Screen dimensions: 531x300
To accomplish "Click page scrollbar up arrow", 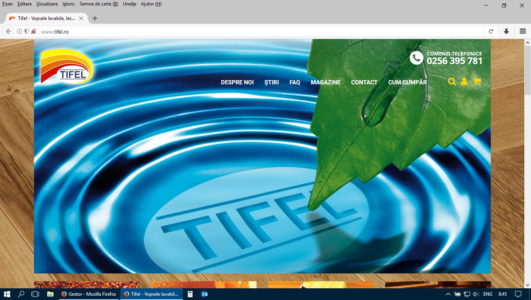I will (x=527, y=42).
